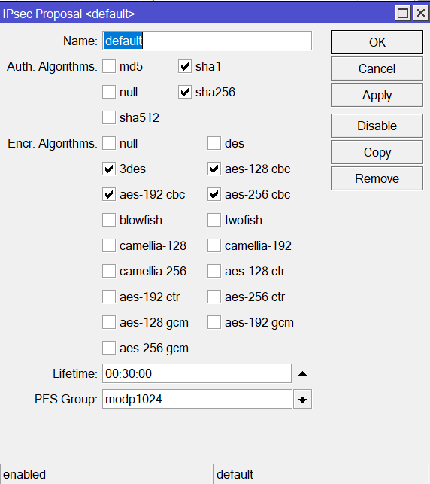Open the PFS Group dropdown arrow
This screenshot has width=430, height=484.
pos(302,399)
